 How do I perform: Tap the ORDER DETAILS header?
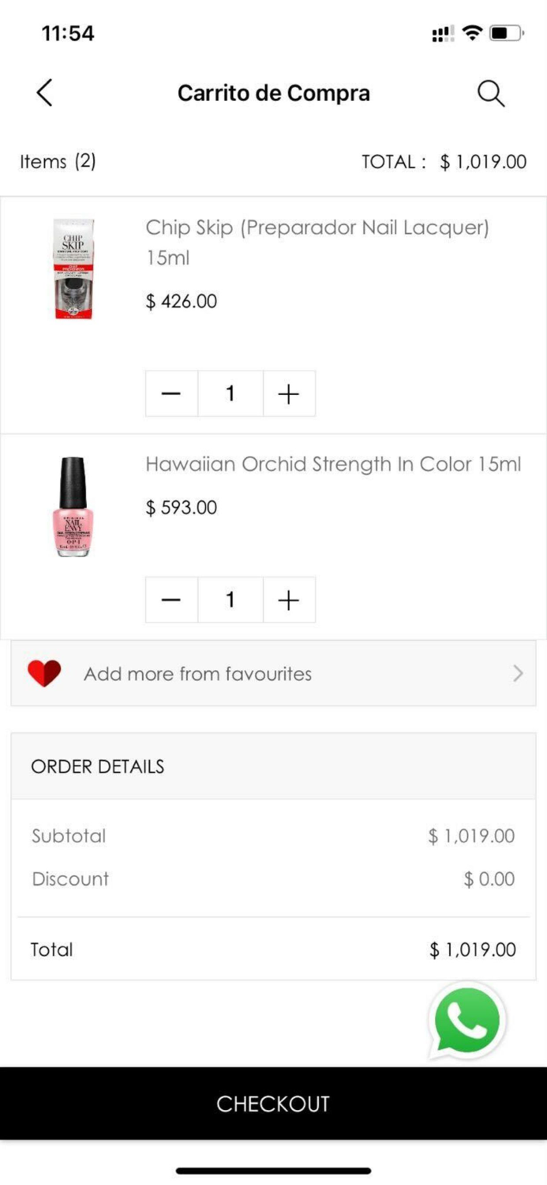point(98,766)
